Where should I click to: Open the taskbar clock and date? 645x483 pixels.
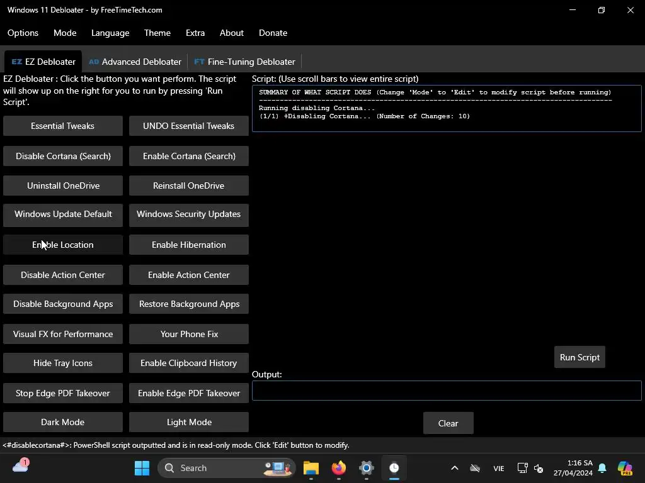pos(573,468)
